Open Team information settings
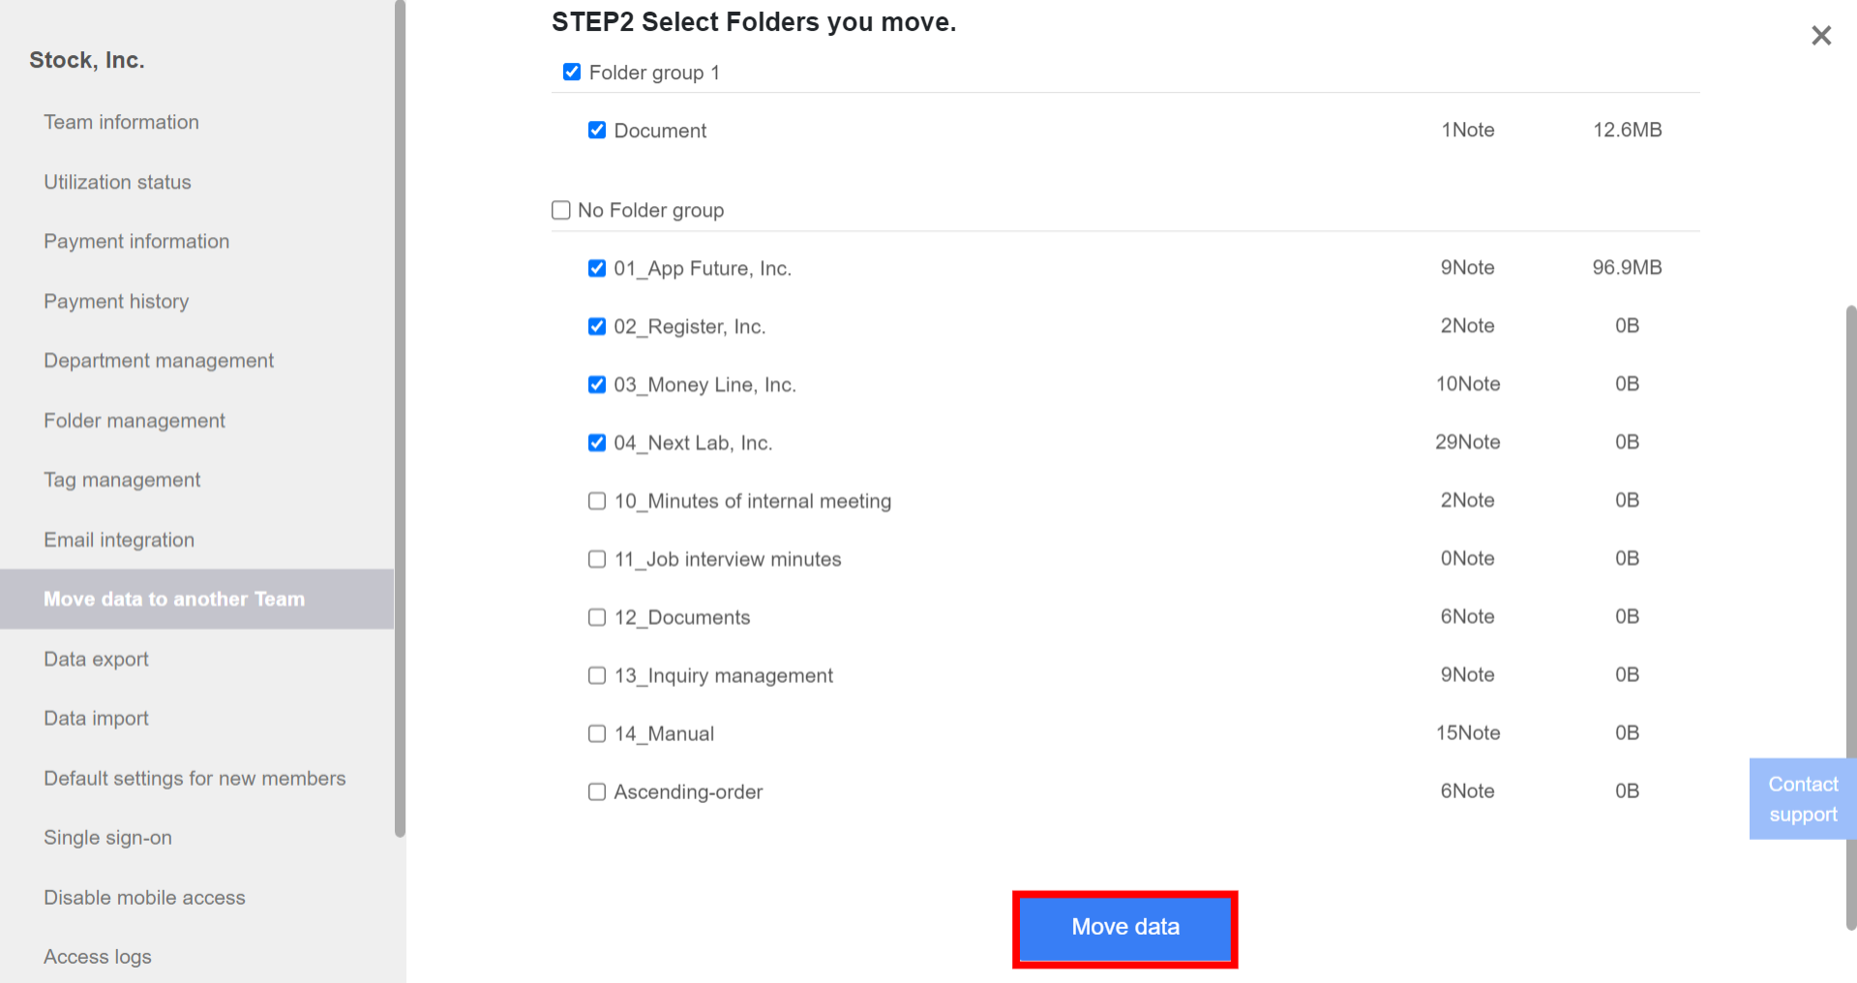This screenshot has width=1857, height=983. pyautogui.click(x=121, y=122)
